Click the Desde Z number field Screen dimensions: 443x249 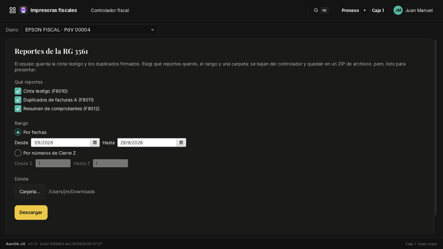pyautogui.click(x=53, y=163)
